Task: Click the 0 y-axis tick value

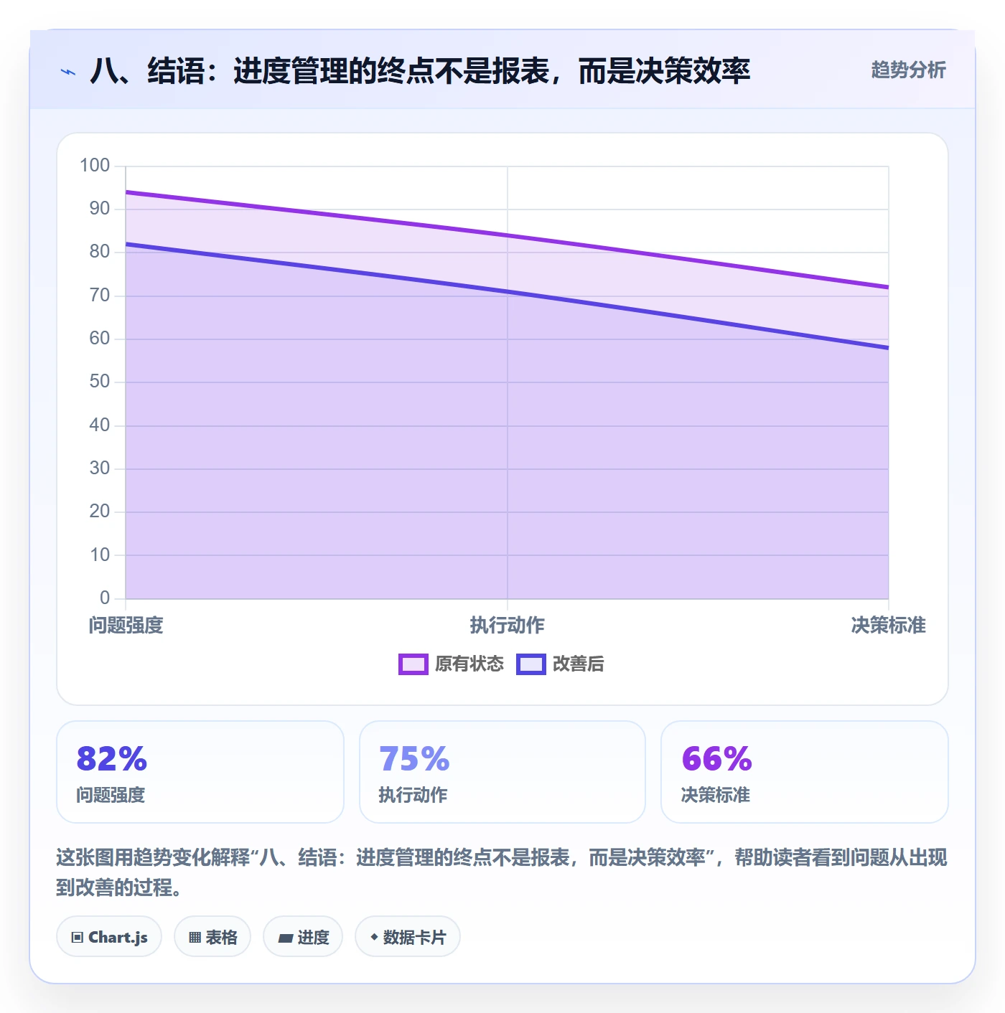Action: click(105, 598)
